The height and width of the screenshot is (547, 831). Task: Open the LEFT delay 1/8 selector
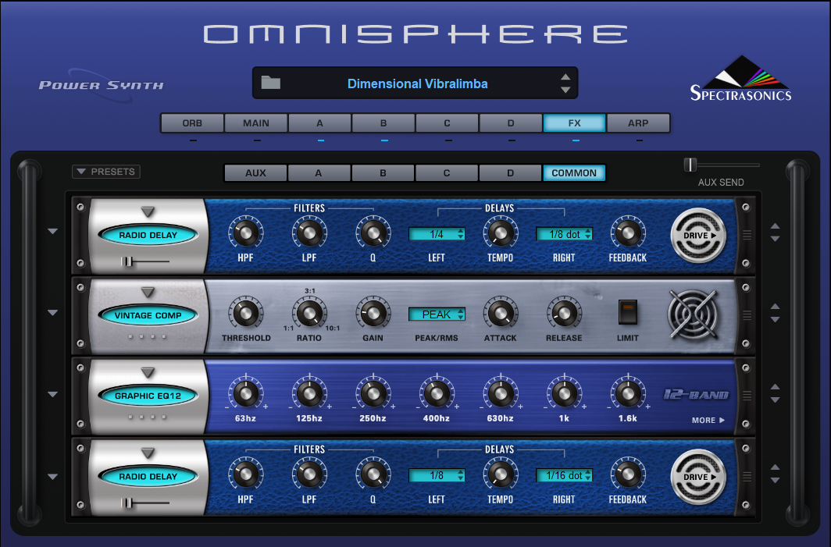(437, 475)
